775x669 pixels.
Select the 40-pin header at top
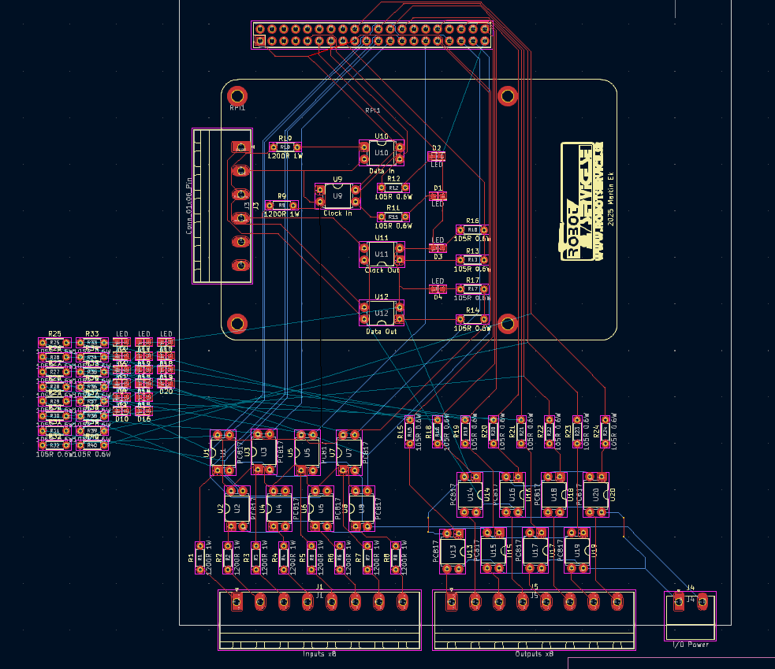click(372, 35)
